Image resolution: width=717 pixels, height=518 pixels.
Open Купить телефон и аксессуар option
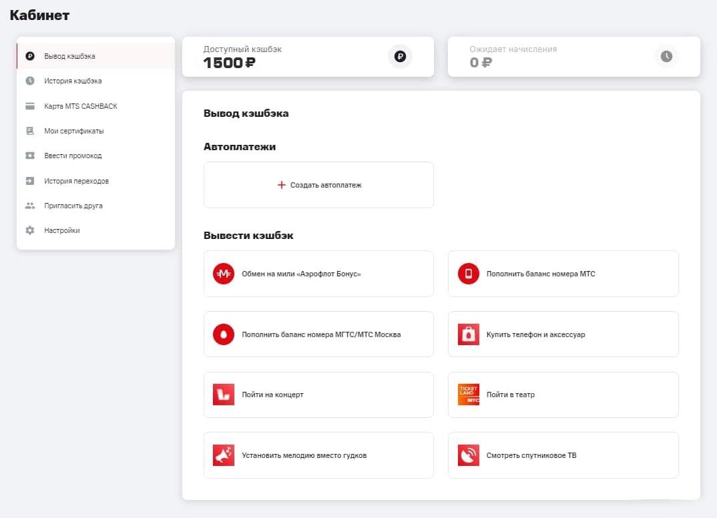point(563,334)
